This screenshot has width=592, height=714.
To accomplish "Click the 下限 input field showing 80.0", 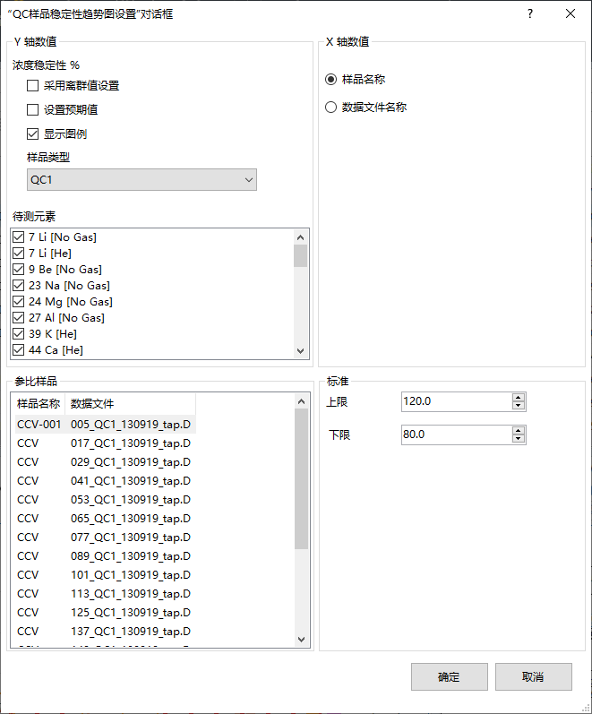I will (456, 434).
